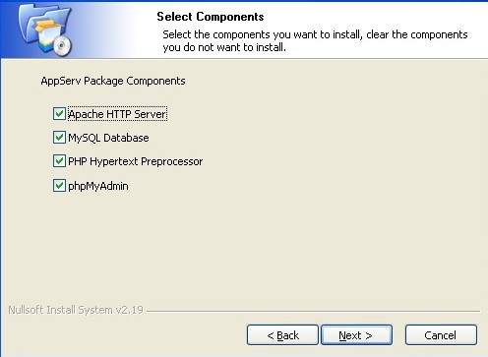Click the 'Select Components' heading
488x357 pixels.
pyautogui.click(x=211, y=17)
